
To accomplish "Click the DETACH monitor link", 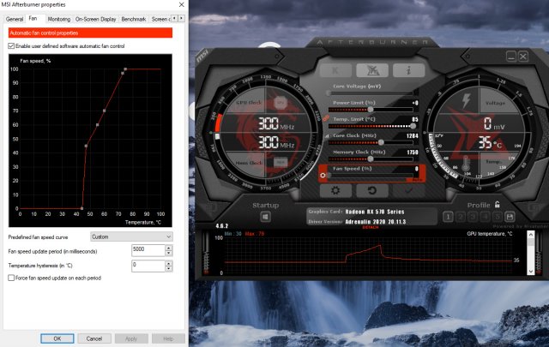I will 370,227.
